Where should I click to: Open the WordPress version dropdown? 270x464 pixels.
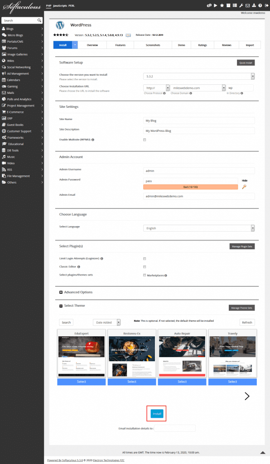click(199, 76)
